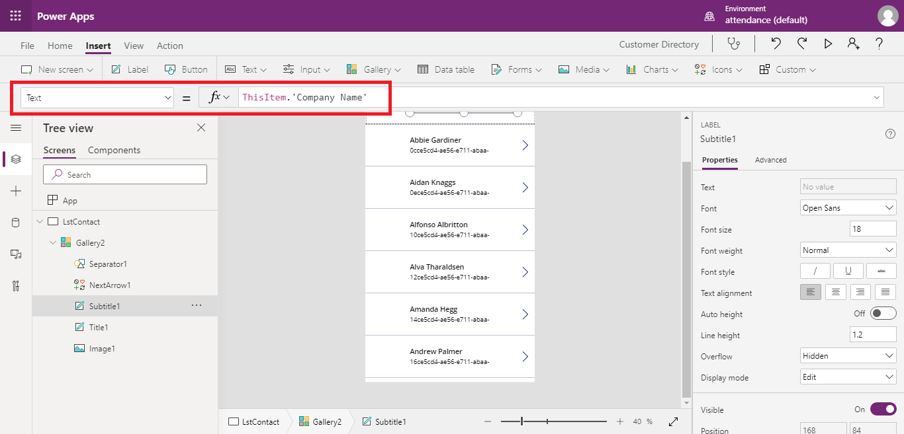
Task: Zoom out with the minus icon
Action: pyautogui.click(x=488, y=421)
